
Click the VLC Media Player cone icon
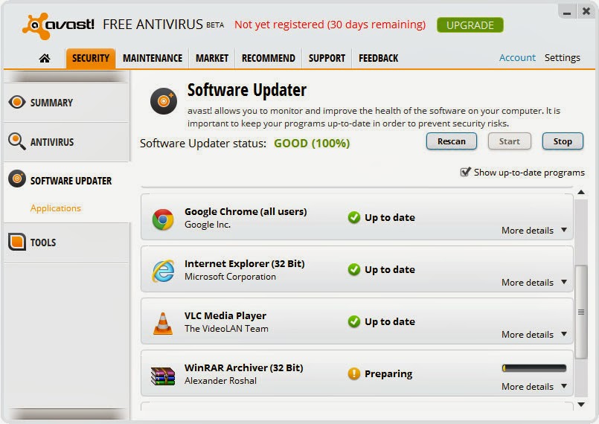[163, 324]
